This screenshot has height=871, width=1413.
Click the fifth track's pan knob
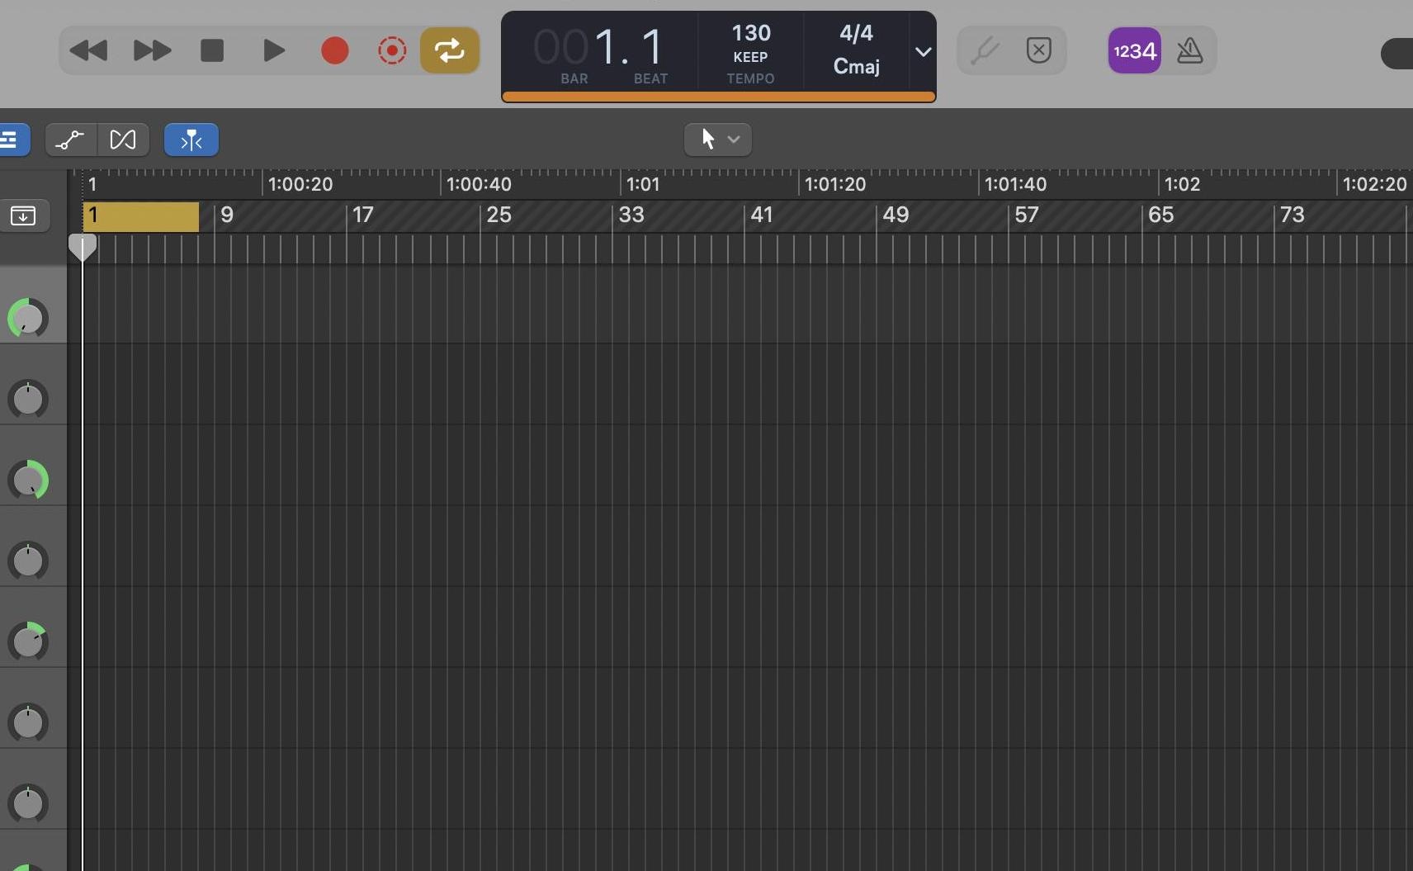[28, 641]
